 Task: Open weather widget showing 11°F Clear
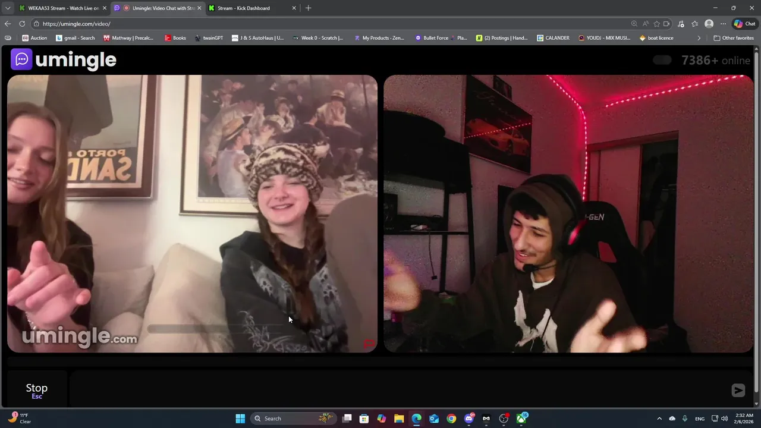[x=20, y=418]
